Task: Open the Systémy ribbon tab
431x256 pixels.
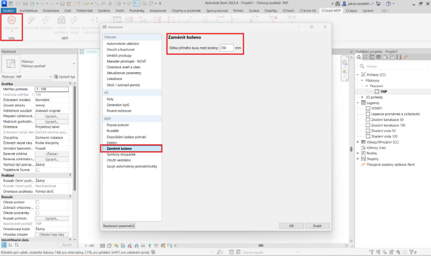Action: click(x=104, y=11)
